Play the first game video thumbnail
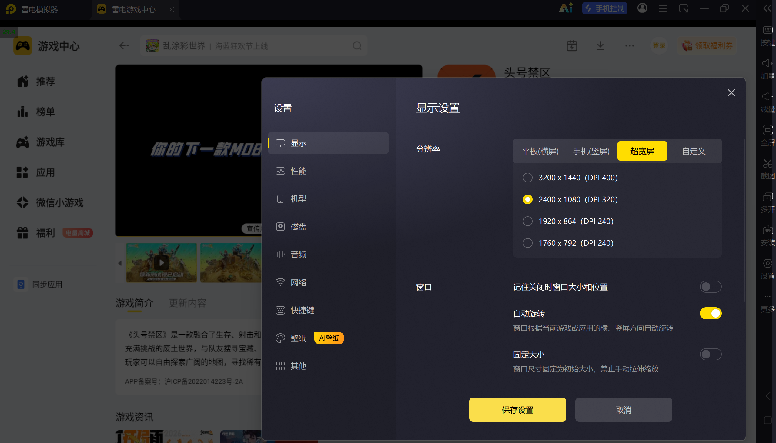The width and height of the screenshot is (776, 443). [161, 263]
